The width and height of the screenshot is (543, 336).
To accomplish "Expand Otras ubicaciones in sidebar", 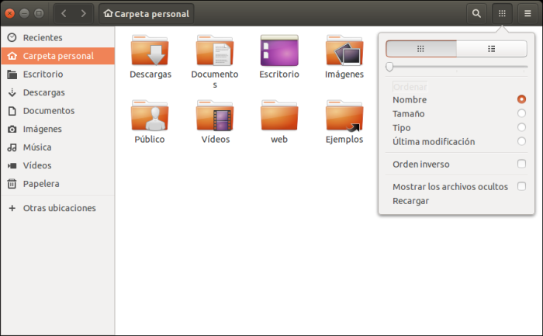I will [x=59, y=208].
